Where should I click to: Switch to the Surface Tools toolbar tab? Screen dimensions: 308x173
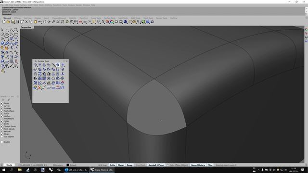110,18
